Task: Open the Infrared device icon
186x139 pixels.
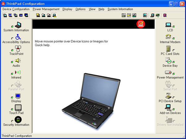Action: [18, 72]
